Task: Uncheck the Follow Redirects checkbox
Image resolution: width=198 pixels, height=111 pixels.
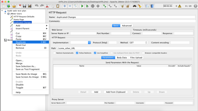Action: click(77, 53)
